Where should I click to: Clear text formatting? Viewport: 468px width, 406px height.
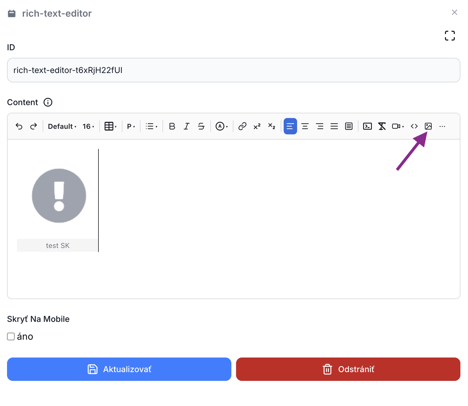click(382, 126)
